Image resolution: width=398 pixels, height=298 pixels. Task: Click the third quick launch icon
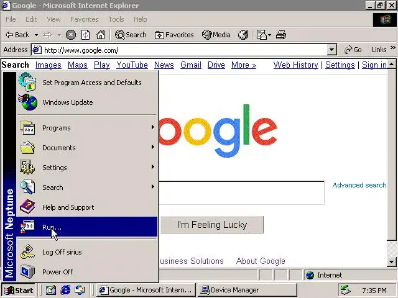click(x=80, y=290)
